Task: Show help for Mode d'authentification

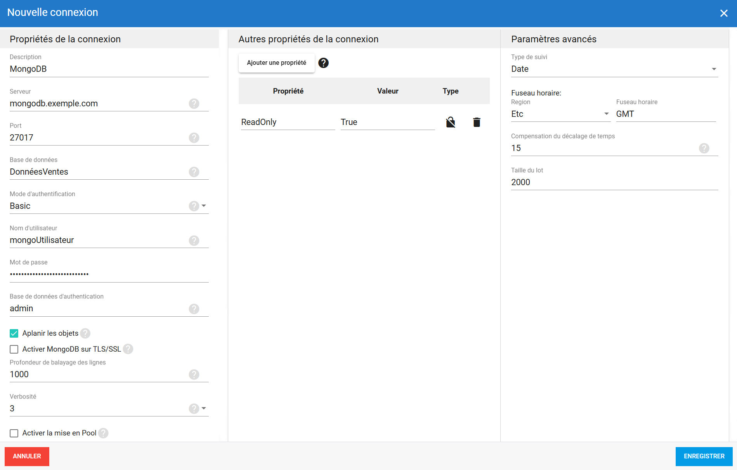Action: 194,206
